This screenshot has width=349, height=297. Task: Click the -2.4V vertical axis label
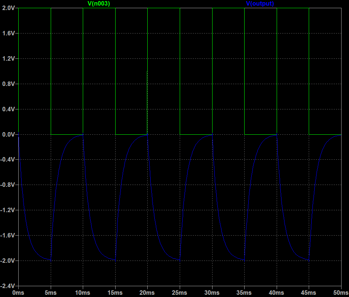tap(7, 286)
